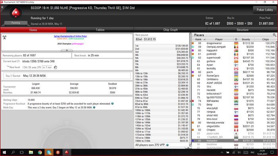This screenshot has width=278, height=156.
Task: Open the Structure tab
Action: point(242,30)
